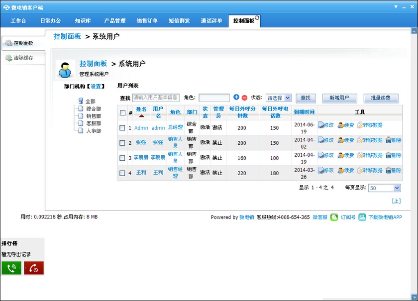Click the green dial call button

point(11,268)
